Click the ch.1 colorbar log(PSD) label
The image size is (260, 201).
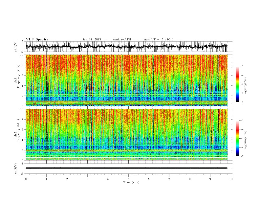pyautogui.click(x=246, y=86)
